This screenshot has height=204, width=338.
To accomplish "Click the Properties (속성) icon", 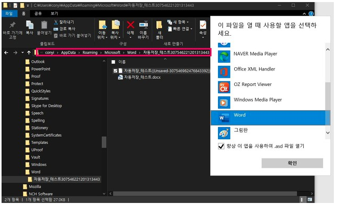I will coord(203,25).
